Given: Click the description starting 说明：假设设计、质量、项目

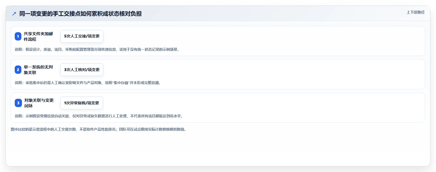Looking at the screenshot, I should point(97,49).
